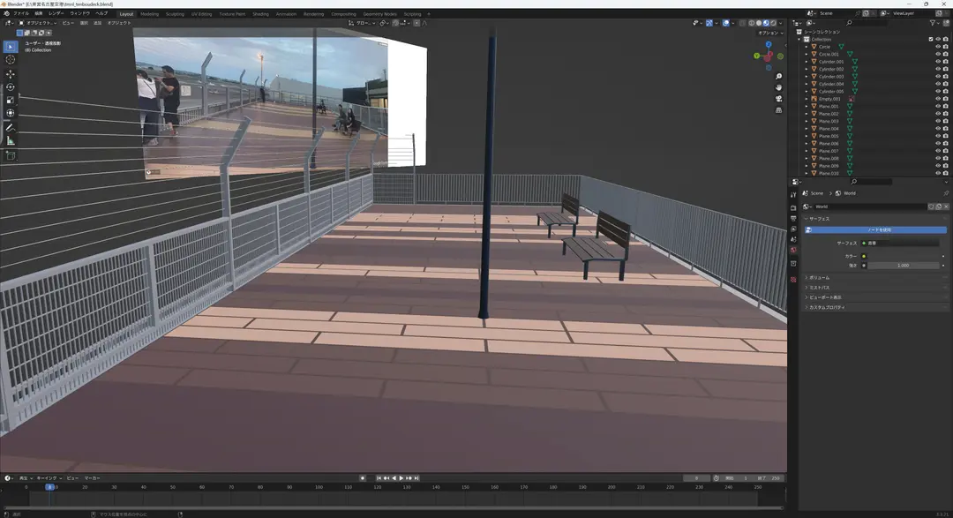Click the blue ノードを使用 button
The image size is (953, 518).
click(x=876, y=229)
